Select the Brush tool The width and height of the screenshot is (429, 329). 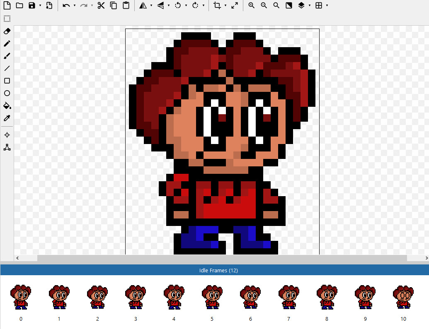pyautogui.click(x=7, y=56)
